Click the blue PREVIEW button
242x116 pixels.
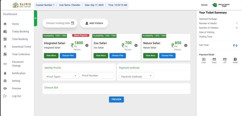tap(116, 99)
